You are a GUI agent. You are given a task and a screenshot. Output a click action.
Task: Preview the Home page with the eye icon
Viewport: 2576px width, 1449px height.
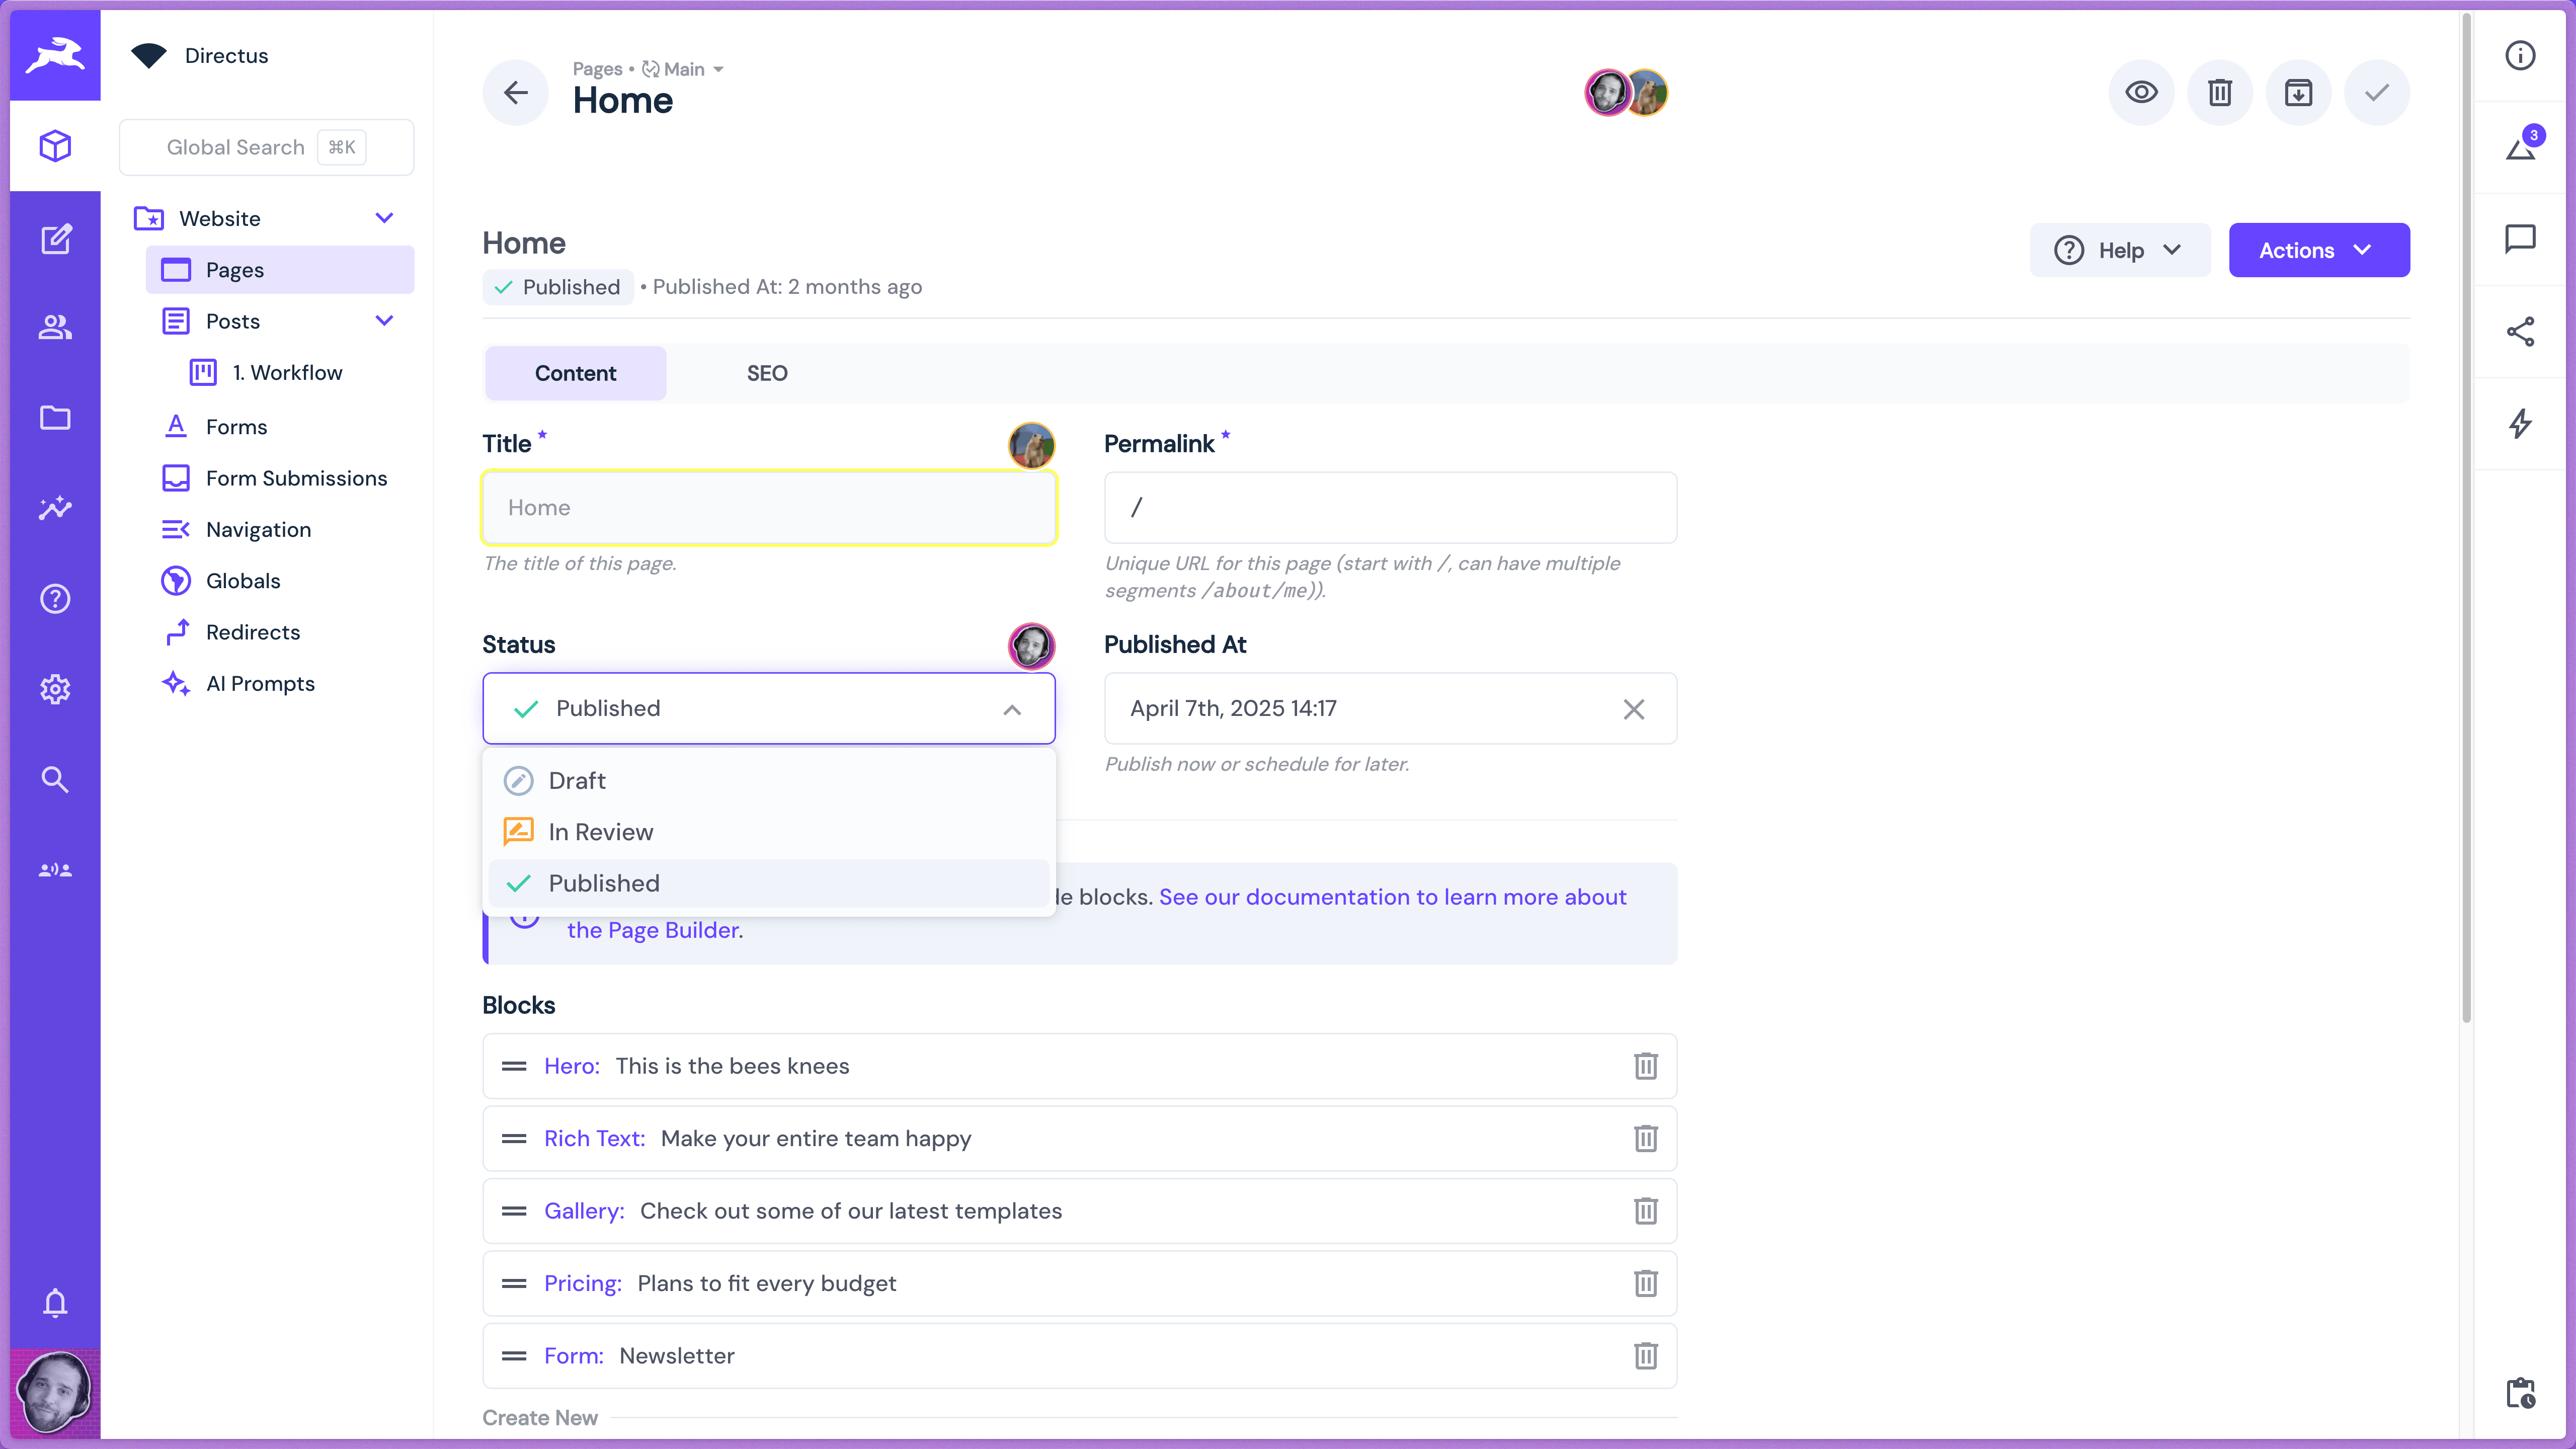pyautogui.click(x=2141, y=92)
